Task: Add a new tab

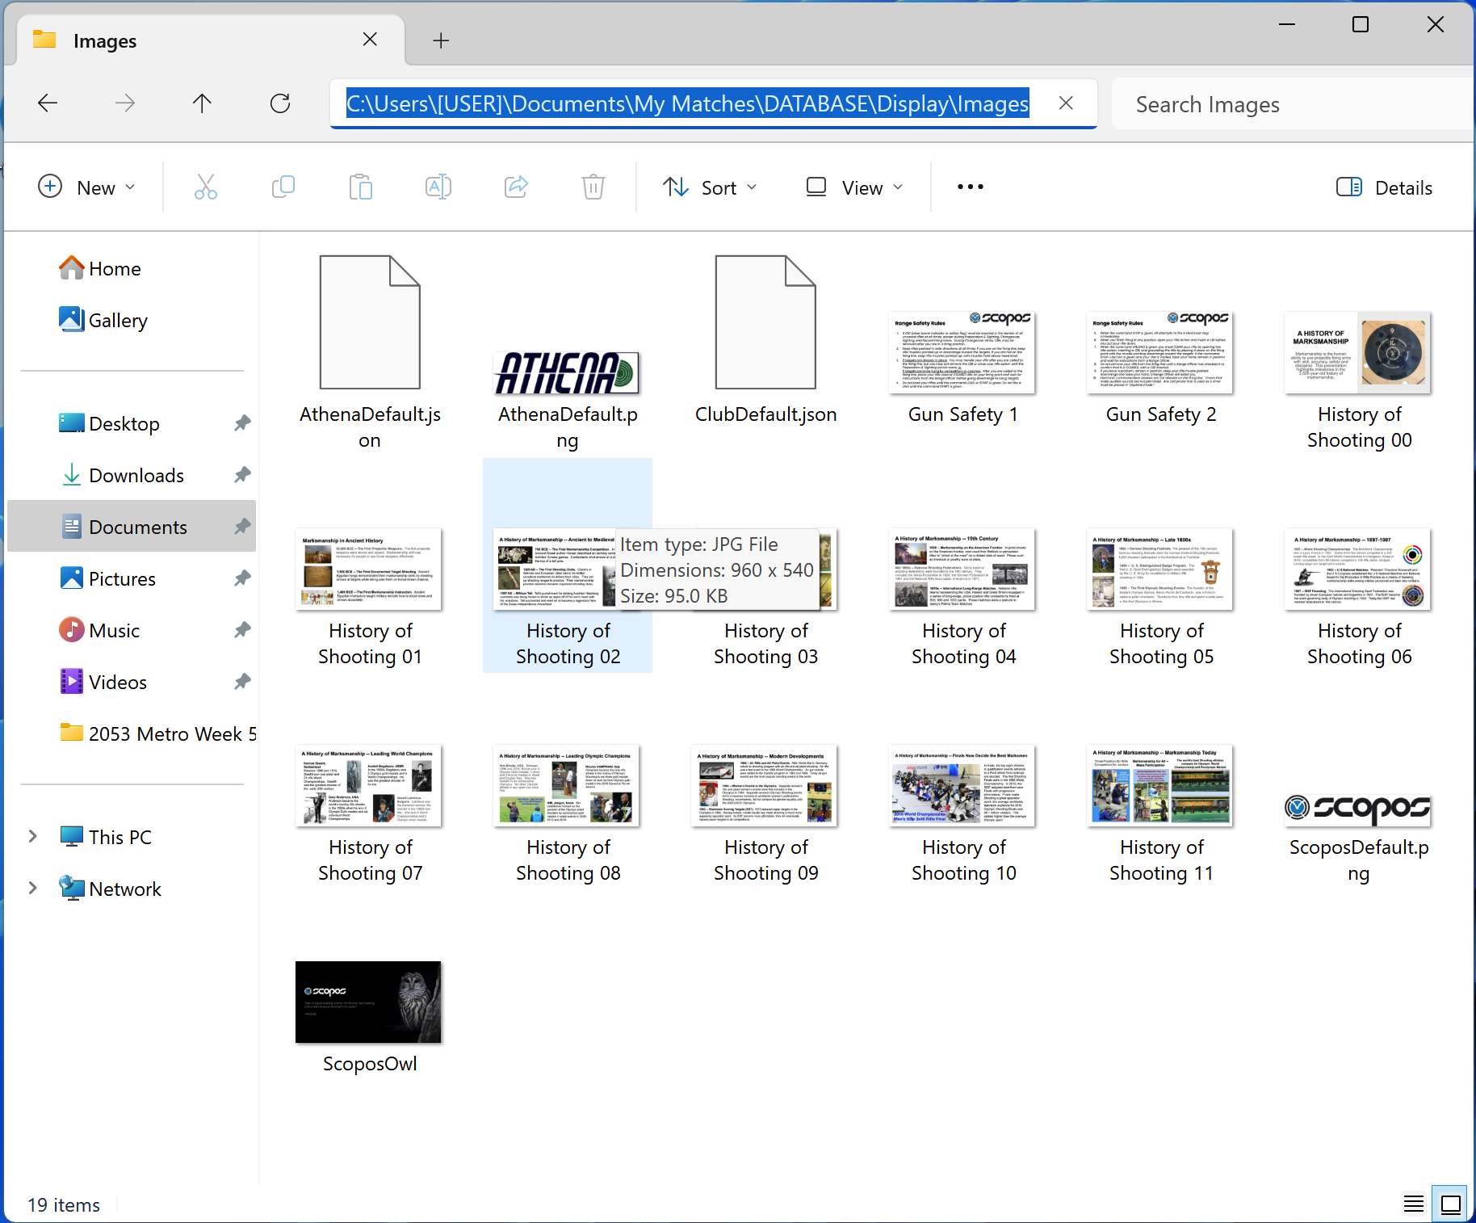Action: pyautogui.click(x=441, y=40)
